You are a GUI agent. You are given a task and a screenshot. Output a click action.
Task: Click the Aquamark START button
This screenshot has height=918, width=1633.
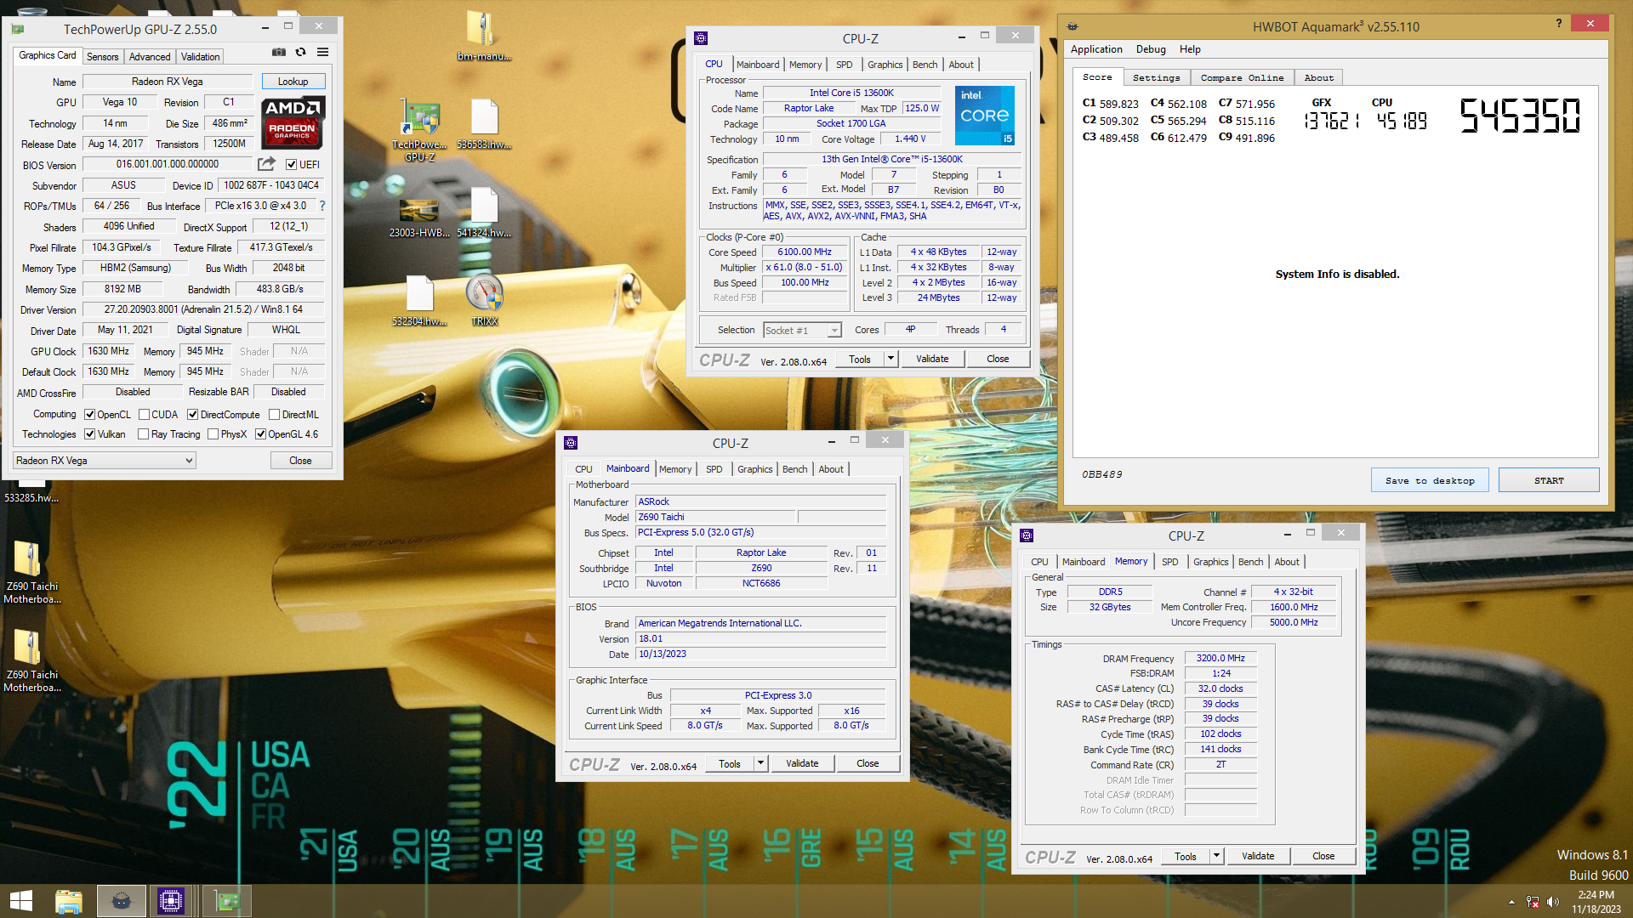tap(1549, 480)
